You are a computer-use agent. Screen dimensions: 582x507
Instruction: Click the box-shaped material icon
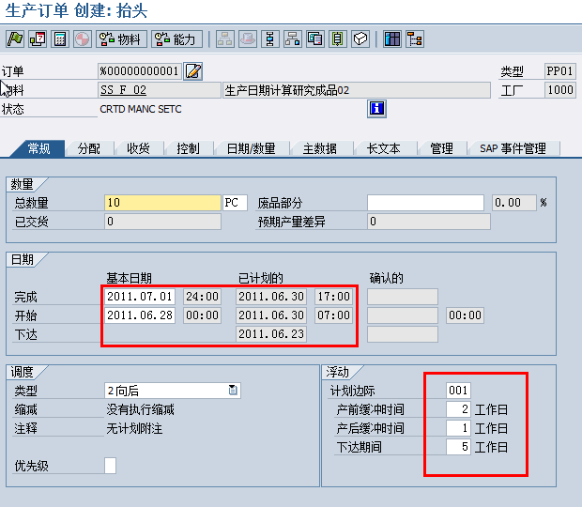click(360, 39)
